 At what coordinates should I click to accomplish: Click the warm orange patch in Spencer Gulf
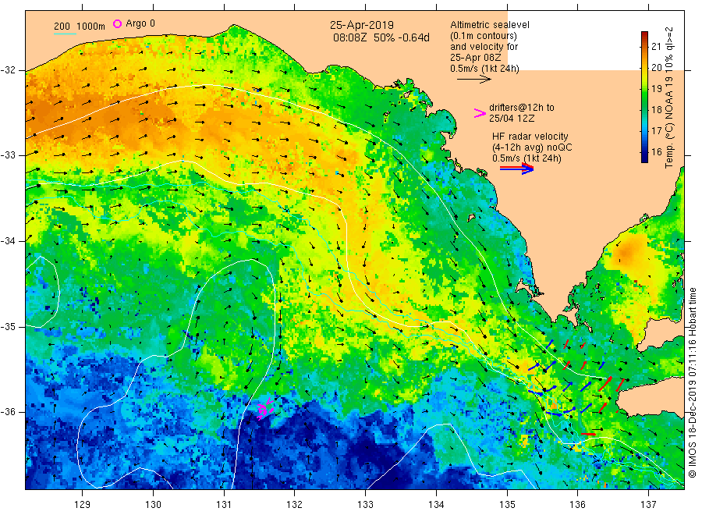pyautogui.click(x=627, y=252)
